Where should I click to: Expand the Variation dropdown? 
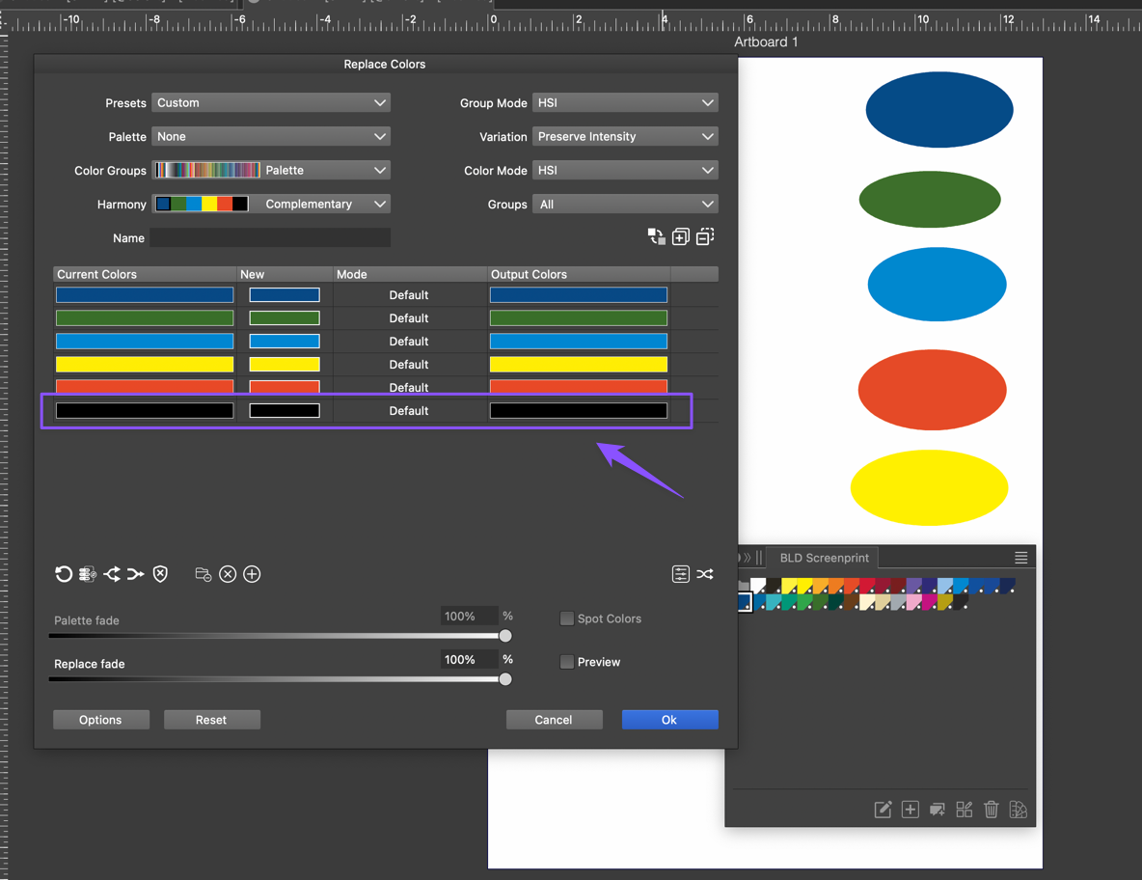[625, 136]
